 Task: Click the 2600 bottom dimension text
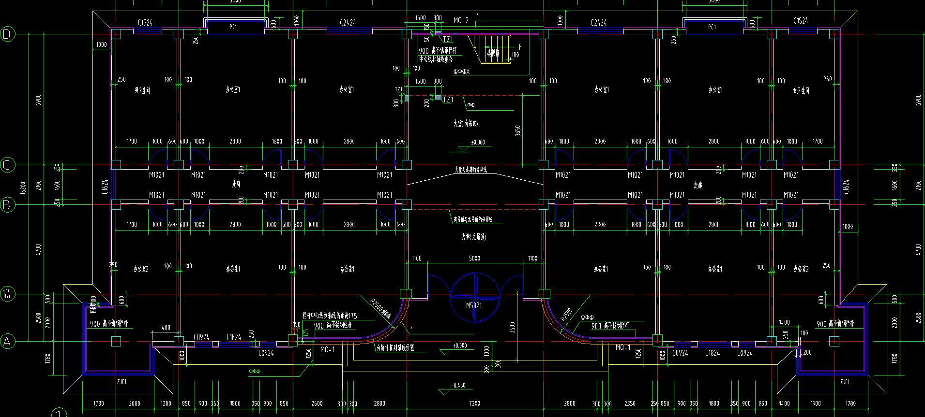coord(317,403)
